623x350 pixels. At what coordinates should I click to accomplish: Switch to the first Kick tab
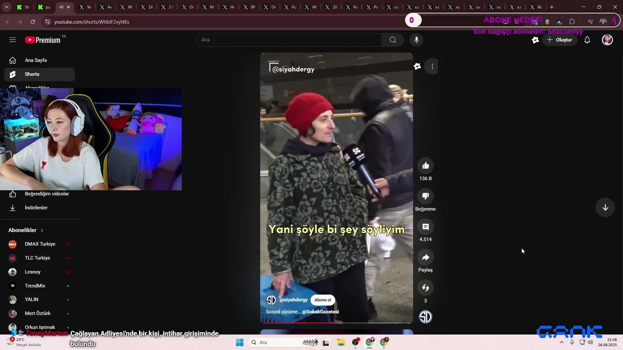pyautogui.click(x=23, y=7)
